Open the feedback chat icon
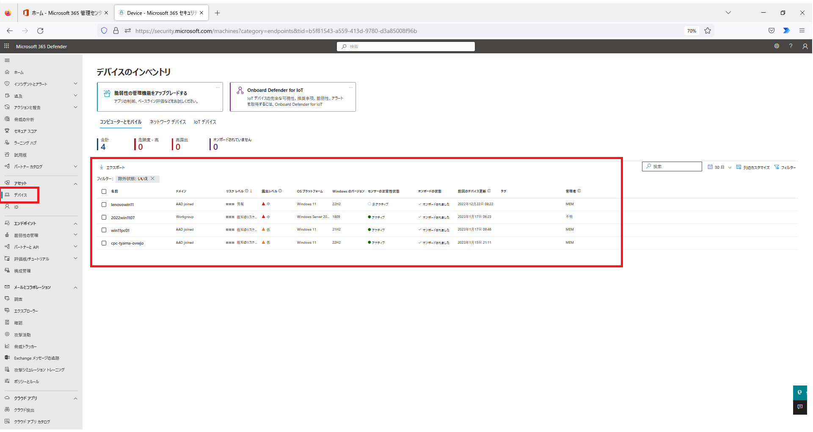 click(x=800, y=407)
